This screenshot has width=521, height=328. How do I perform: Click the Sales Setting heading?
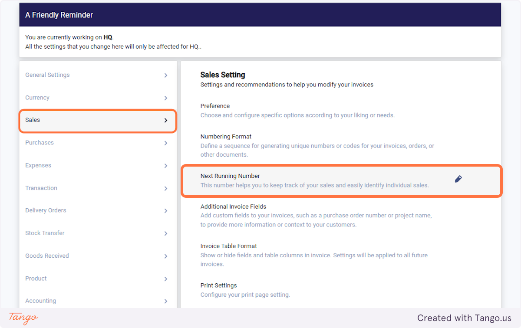(x=223, y=75)
